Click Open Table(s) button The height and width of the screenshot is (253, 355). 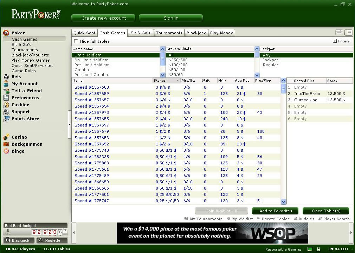(326, 211)
